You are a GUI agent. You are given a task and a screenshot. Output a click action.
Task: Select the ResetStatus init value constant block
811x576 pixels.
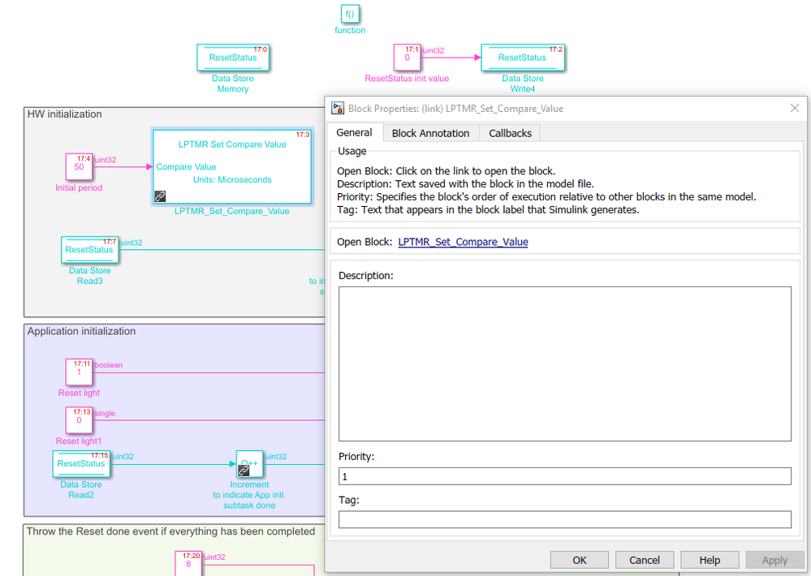407,58
